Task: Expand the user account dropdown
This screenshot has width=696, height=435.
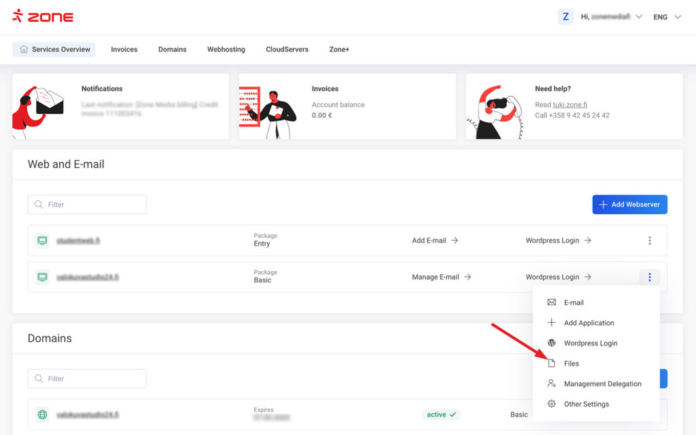Action: (638, 17)
